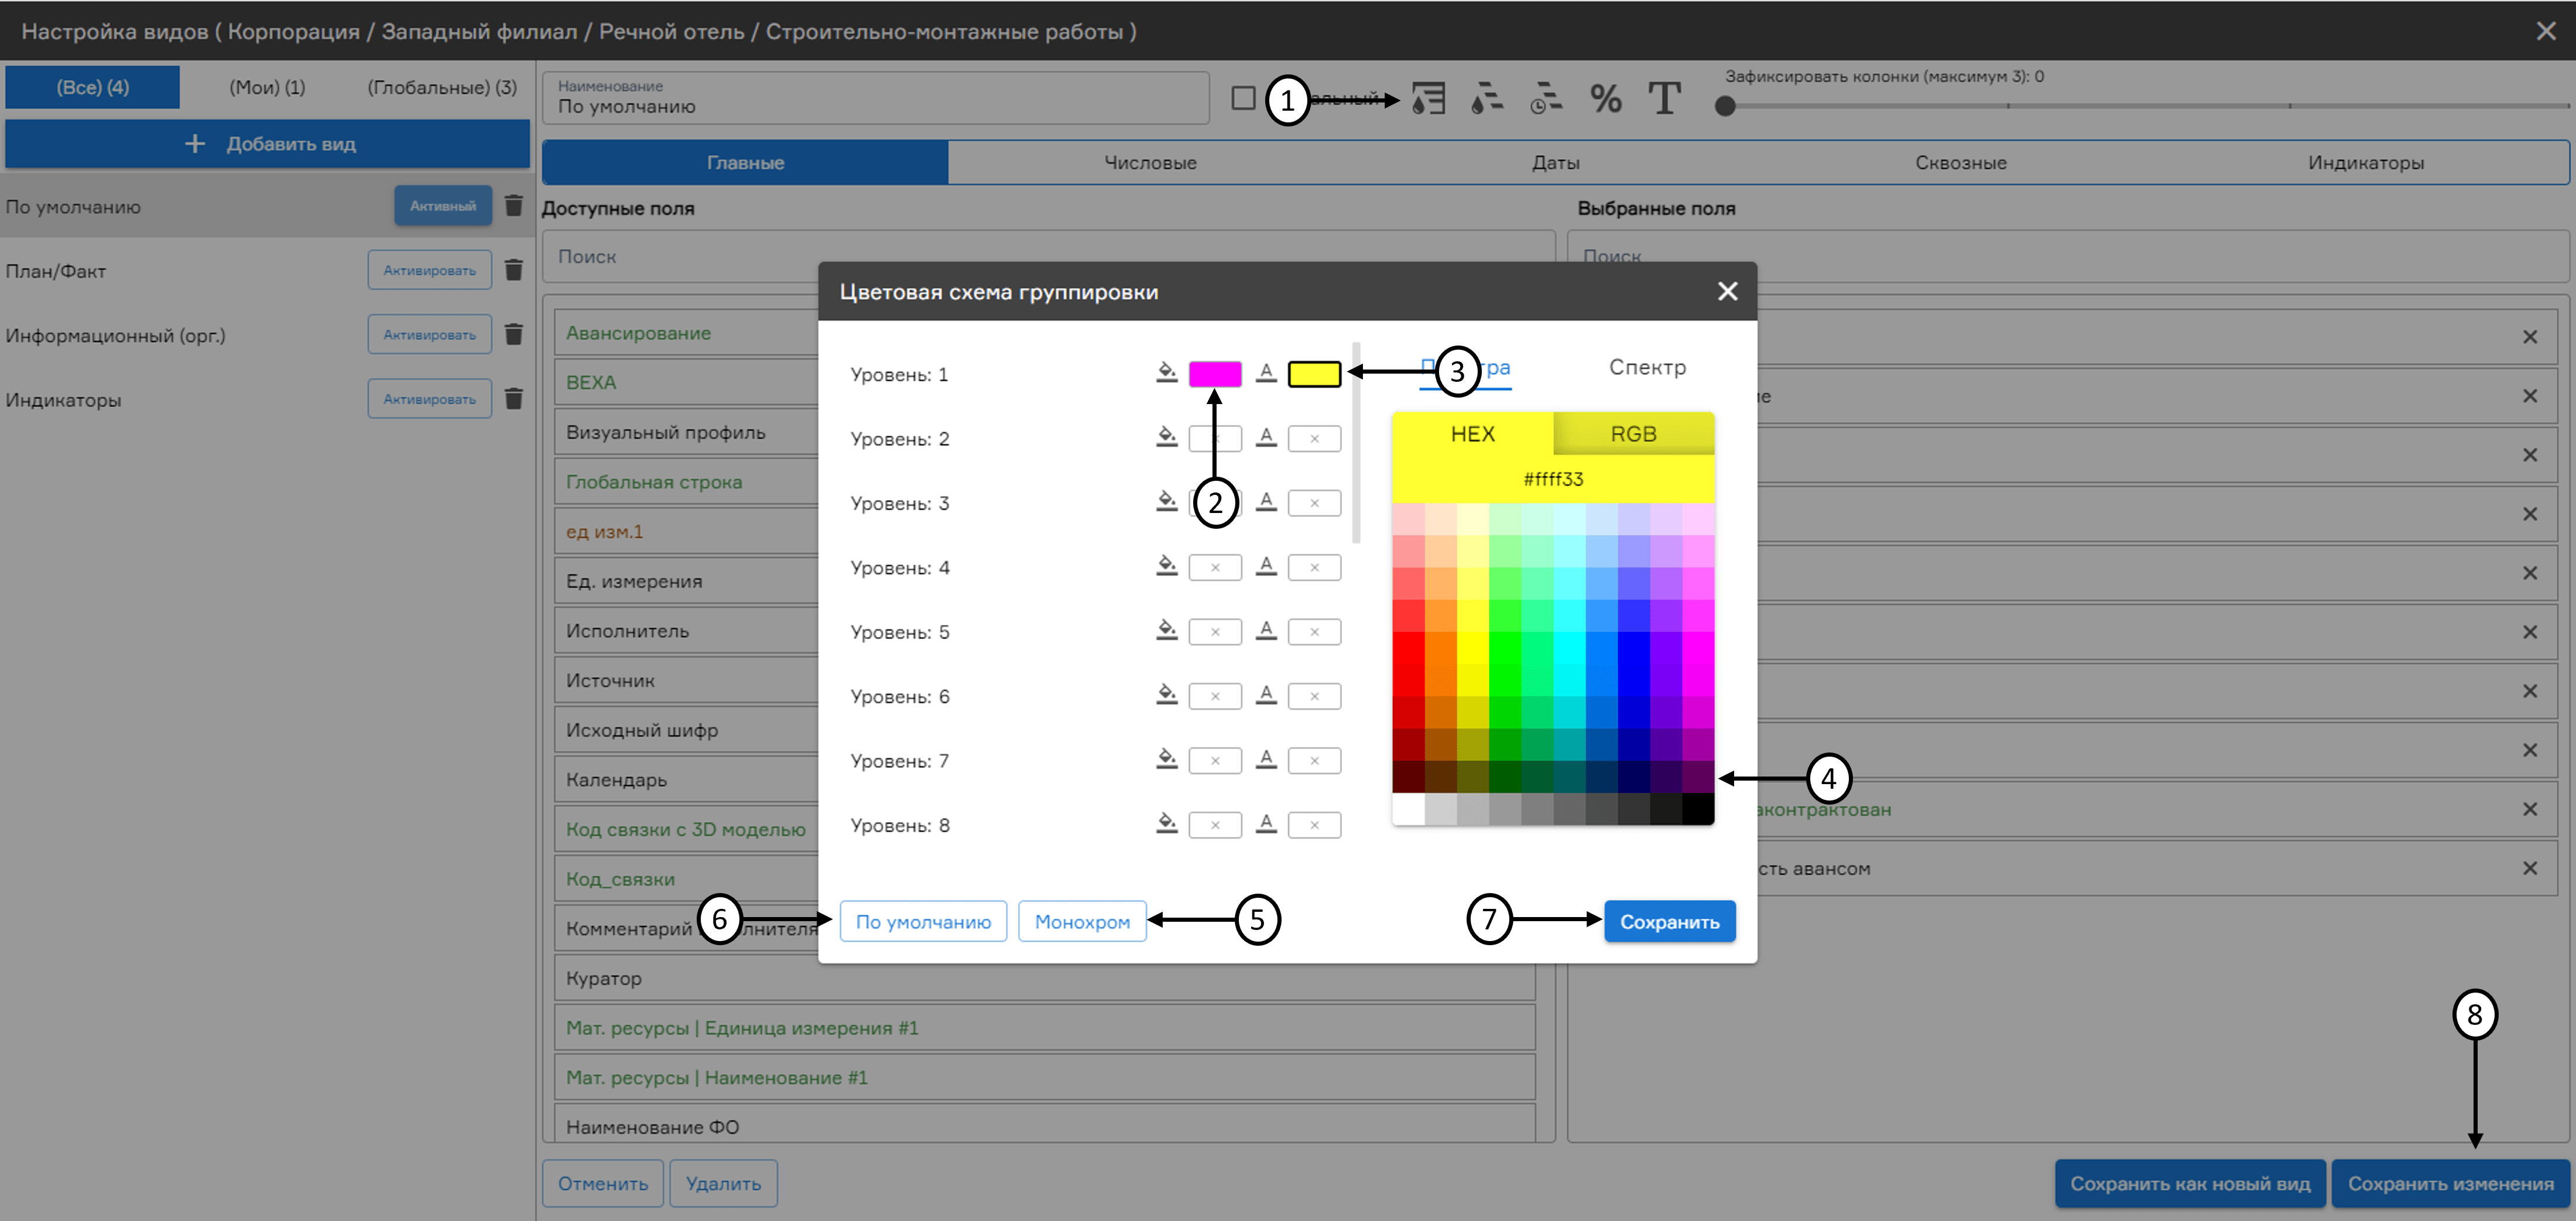
Task: Open percent format settings icon
Action: coord(1605,98)
